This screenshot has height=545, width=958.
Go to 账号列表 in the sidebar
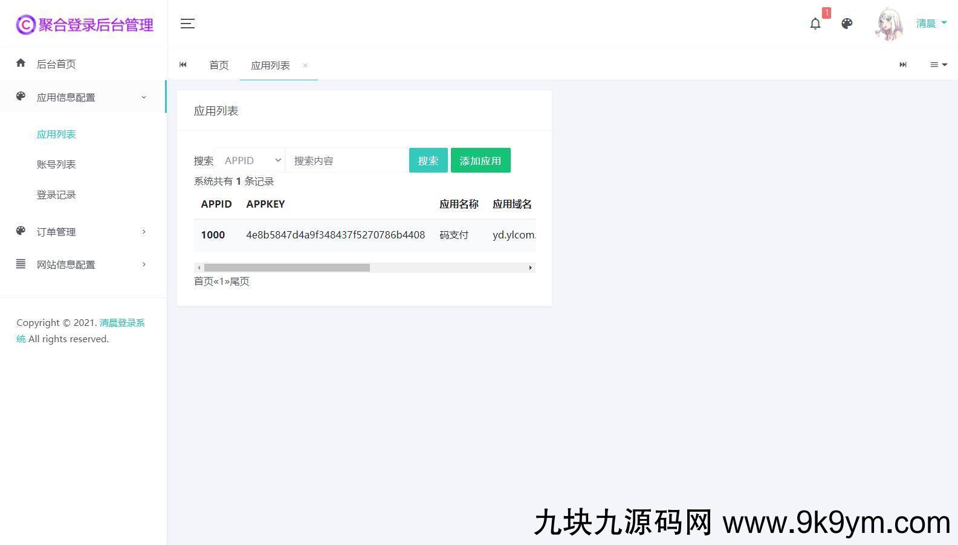point(56,164)
